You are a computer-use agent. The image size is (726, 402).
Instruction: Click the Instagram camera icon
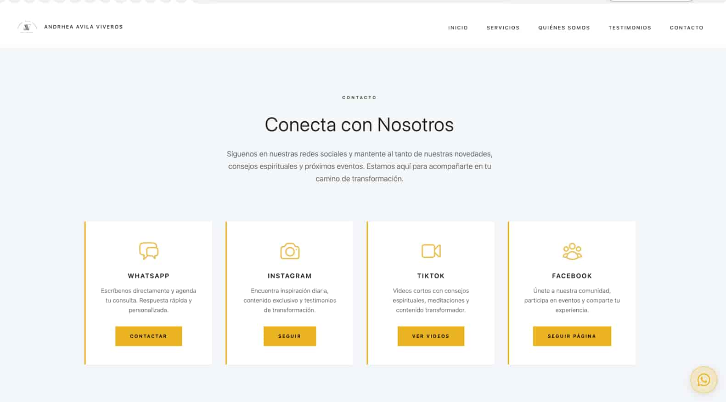pyautogui.click(x=290, y=251)
